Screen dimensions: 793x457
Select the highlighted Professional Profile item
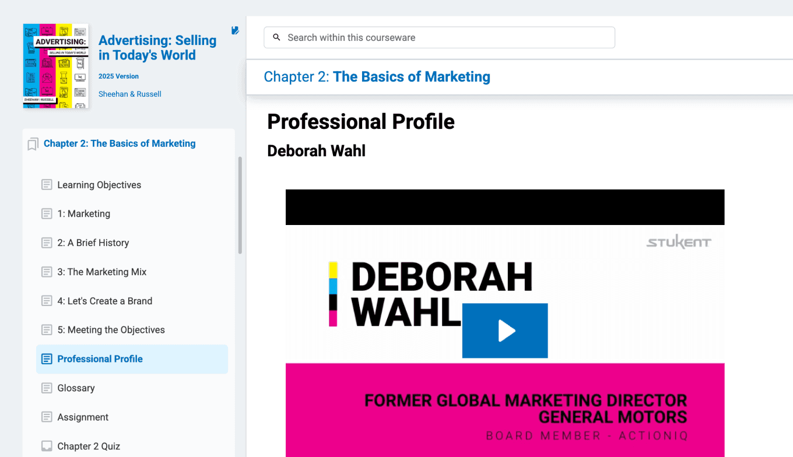[132, 359]
